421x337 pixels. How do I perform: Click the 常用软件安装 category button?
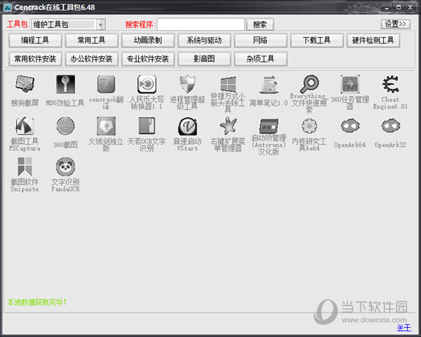[x=35, y=59]
